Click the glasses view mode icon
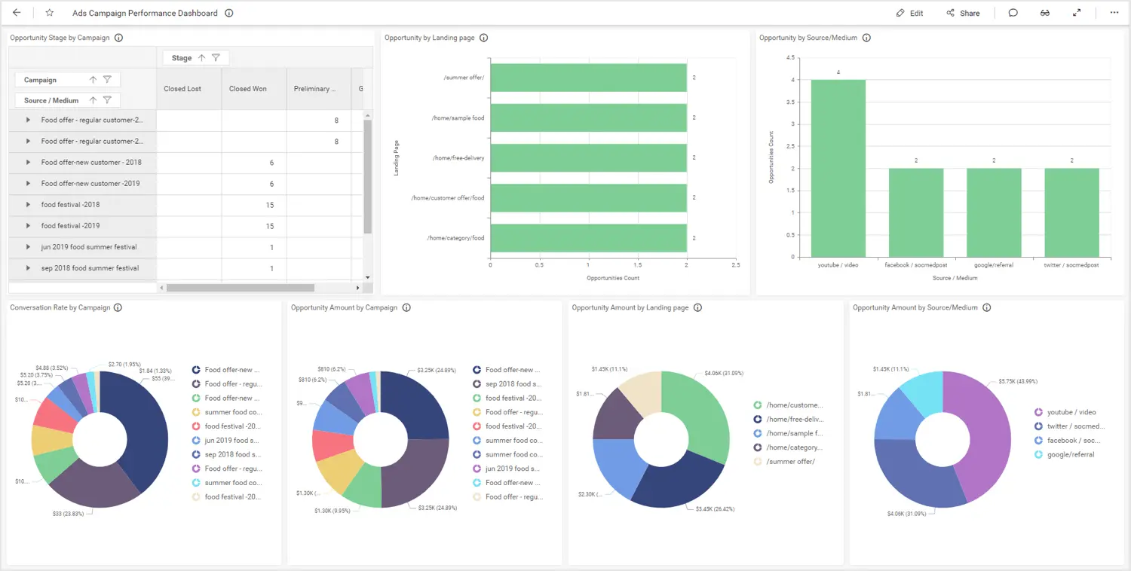Viewport: 1131px width, 571px height. click(1045, 13)
